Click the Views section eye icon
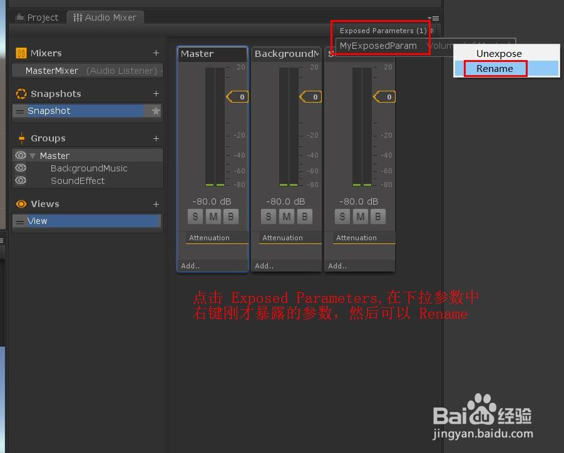 [21, 204]
